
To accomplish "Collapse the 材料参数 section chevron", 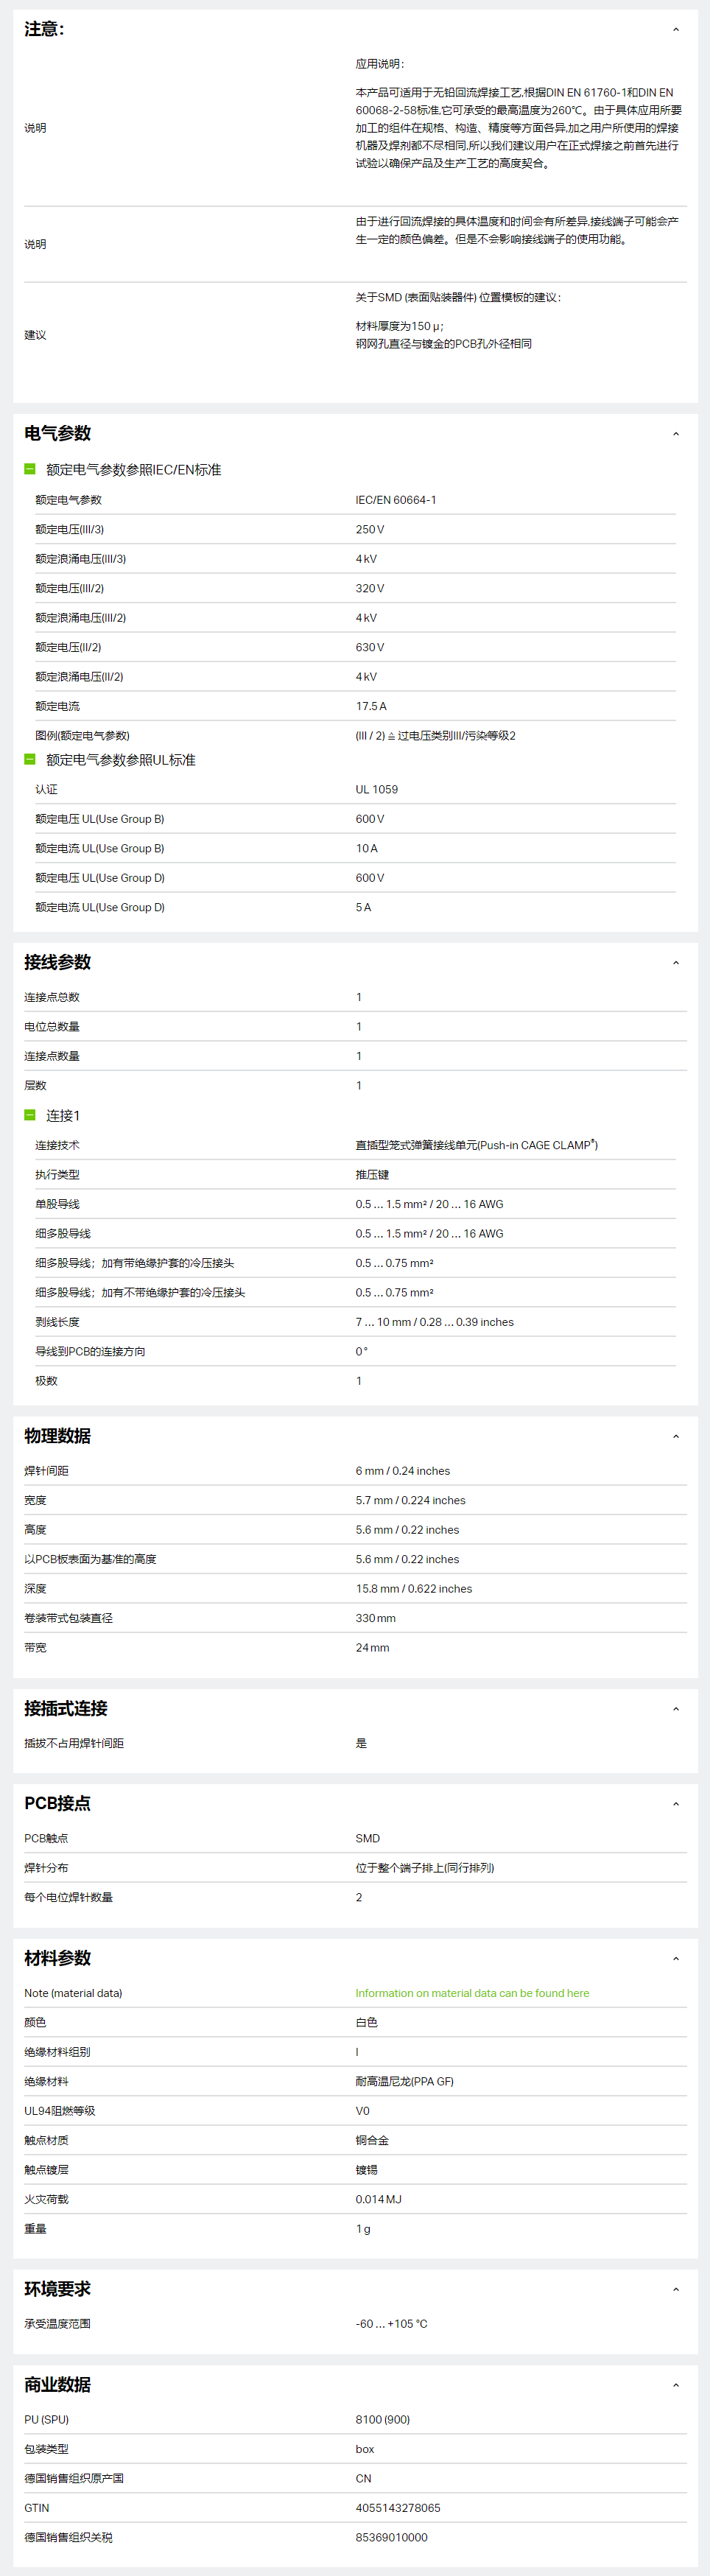I will [676, 1959].
